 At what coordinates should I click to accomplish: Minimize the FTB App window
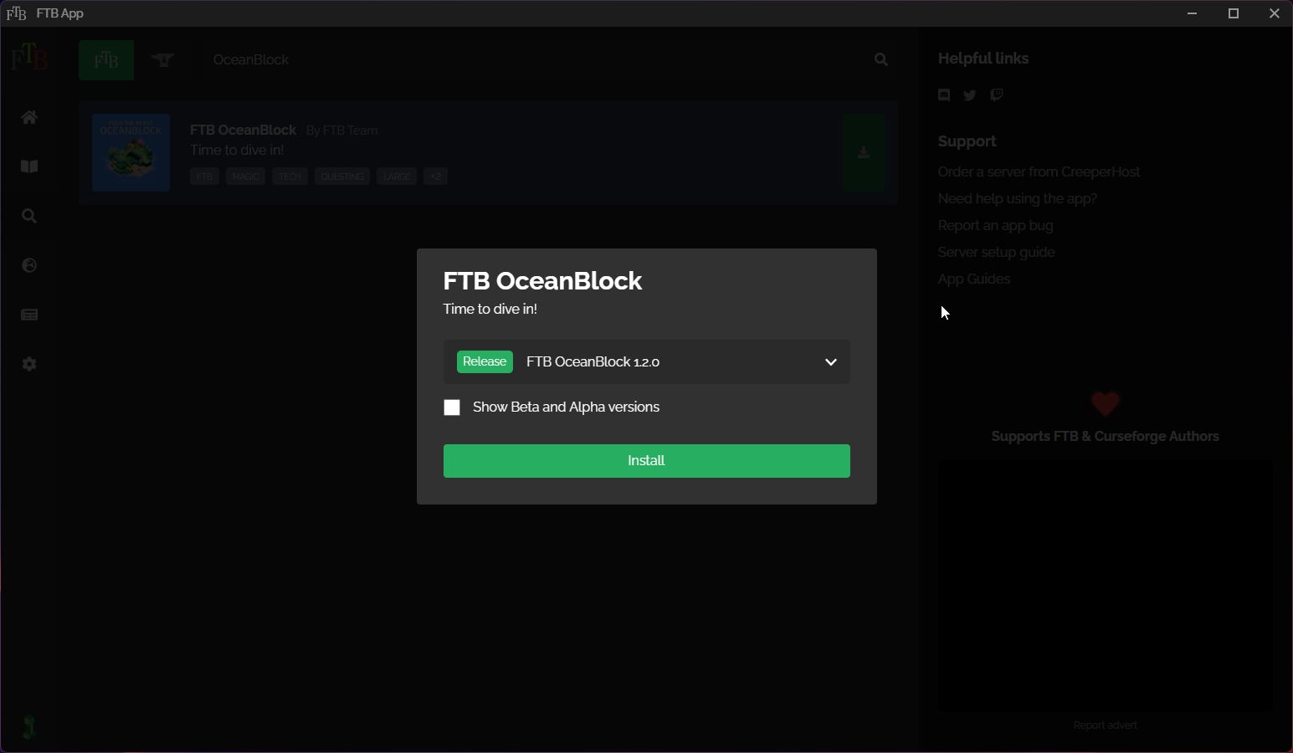1193,13
